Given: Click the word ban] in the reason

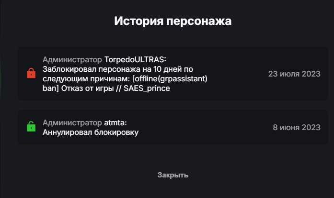Looking at the screenshot, I should [x=50, y=88].
